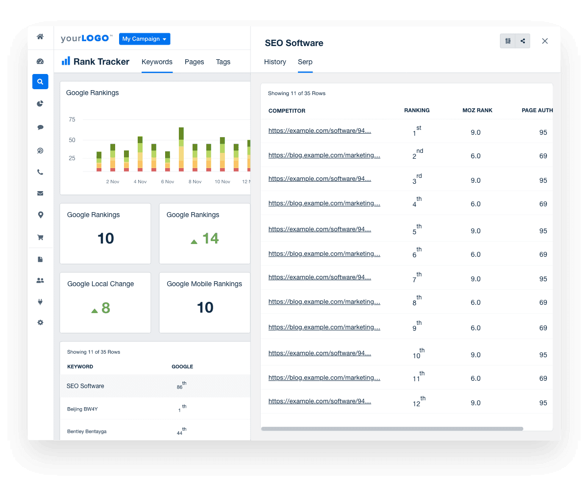
Task: Expand the My Campaign dropdown
Action: pyautogui.click(x=145, y=39)
